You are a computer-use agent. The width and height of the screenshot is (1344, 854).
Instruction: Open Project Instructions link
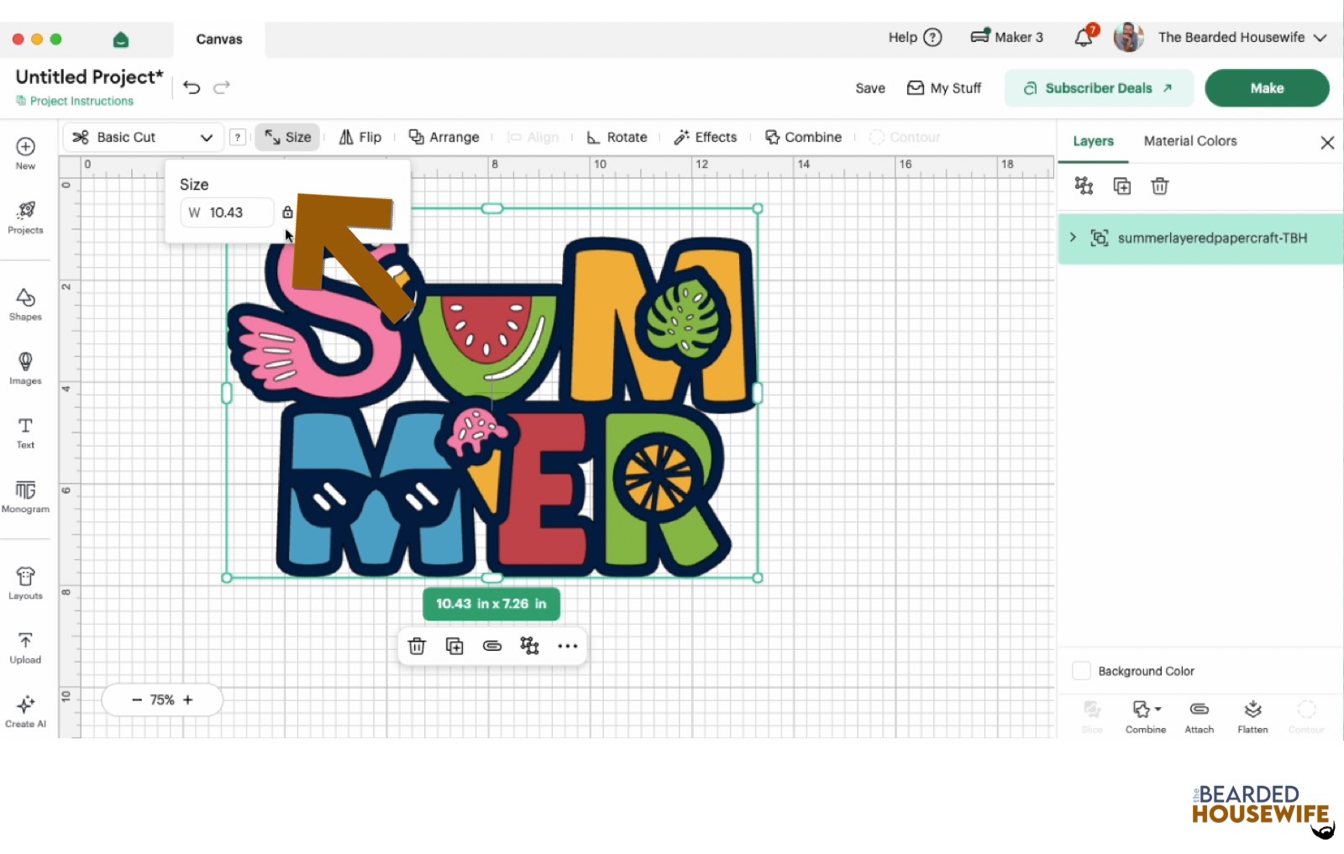pos(75,101)
